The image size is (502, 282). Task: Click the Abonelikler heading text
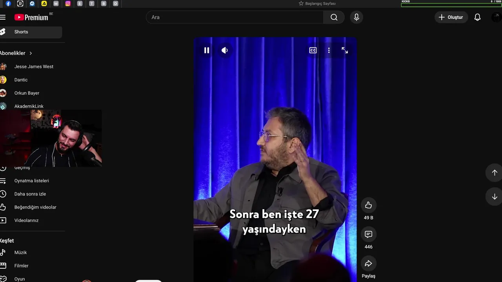pyautogui.click(x=13, y=53)
